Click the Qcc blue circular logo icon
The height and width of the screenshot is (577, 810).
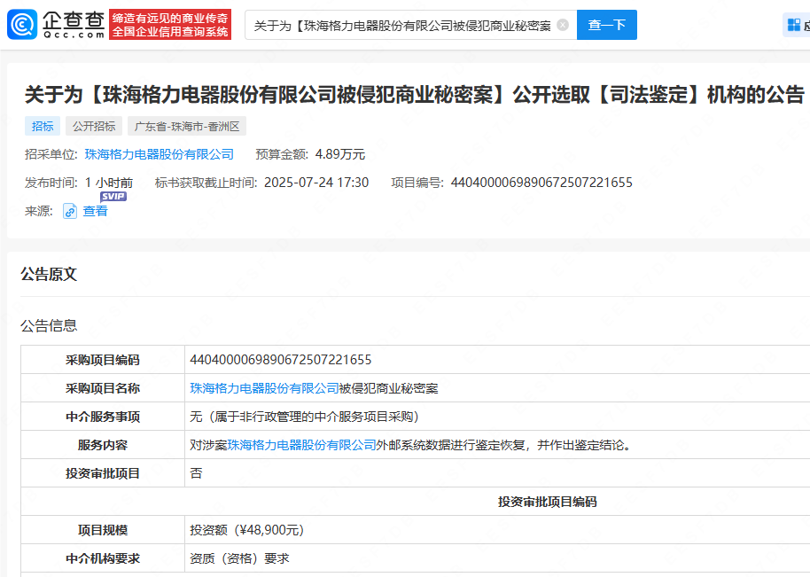tap(22, 24)
